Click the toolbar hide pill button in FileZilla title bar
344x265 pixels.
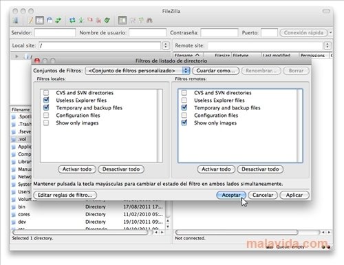(x=326, y=11)
